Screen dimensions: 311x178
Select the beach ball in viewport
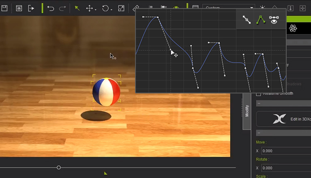pyautogui.click(x=106, y=92)
